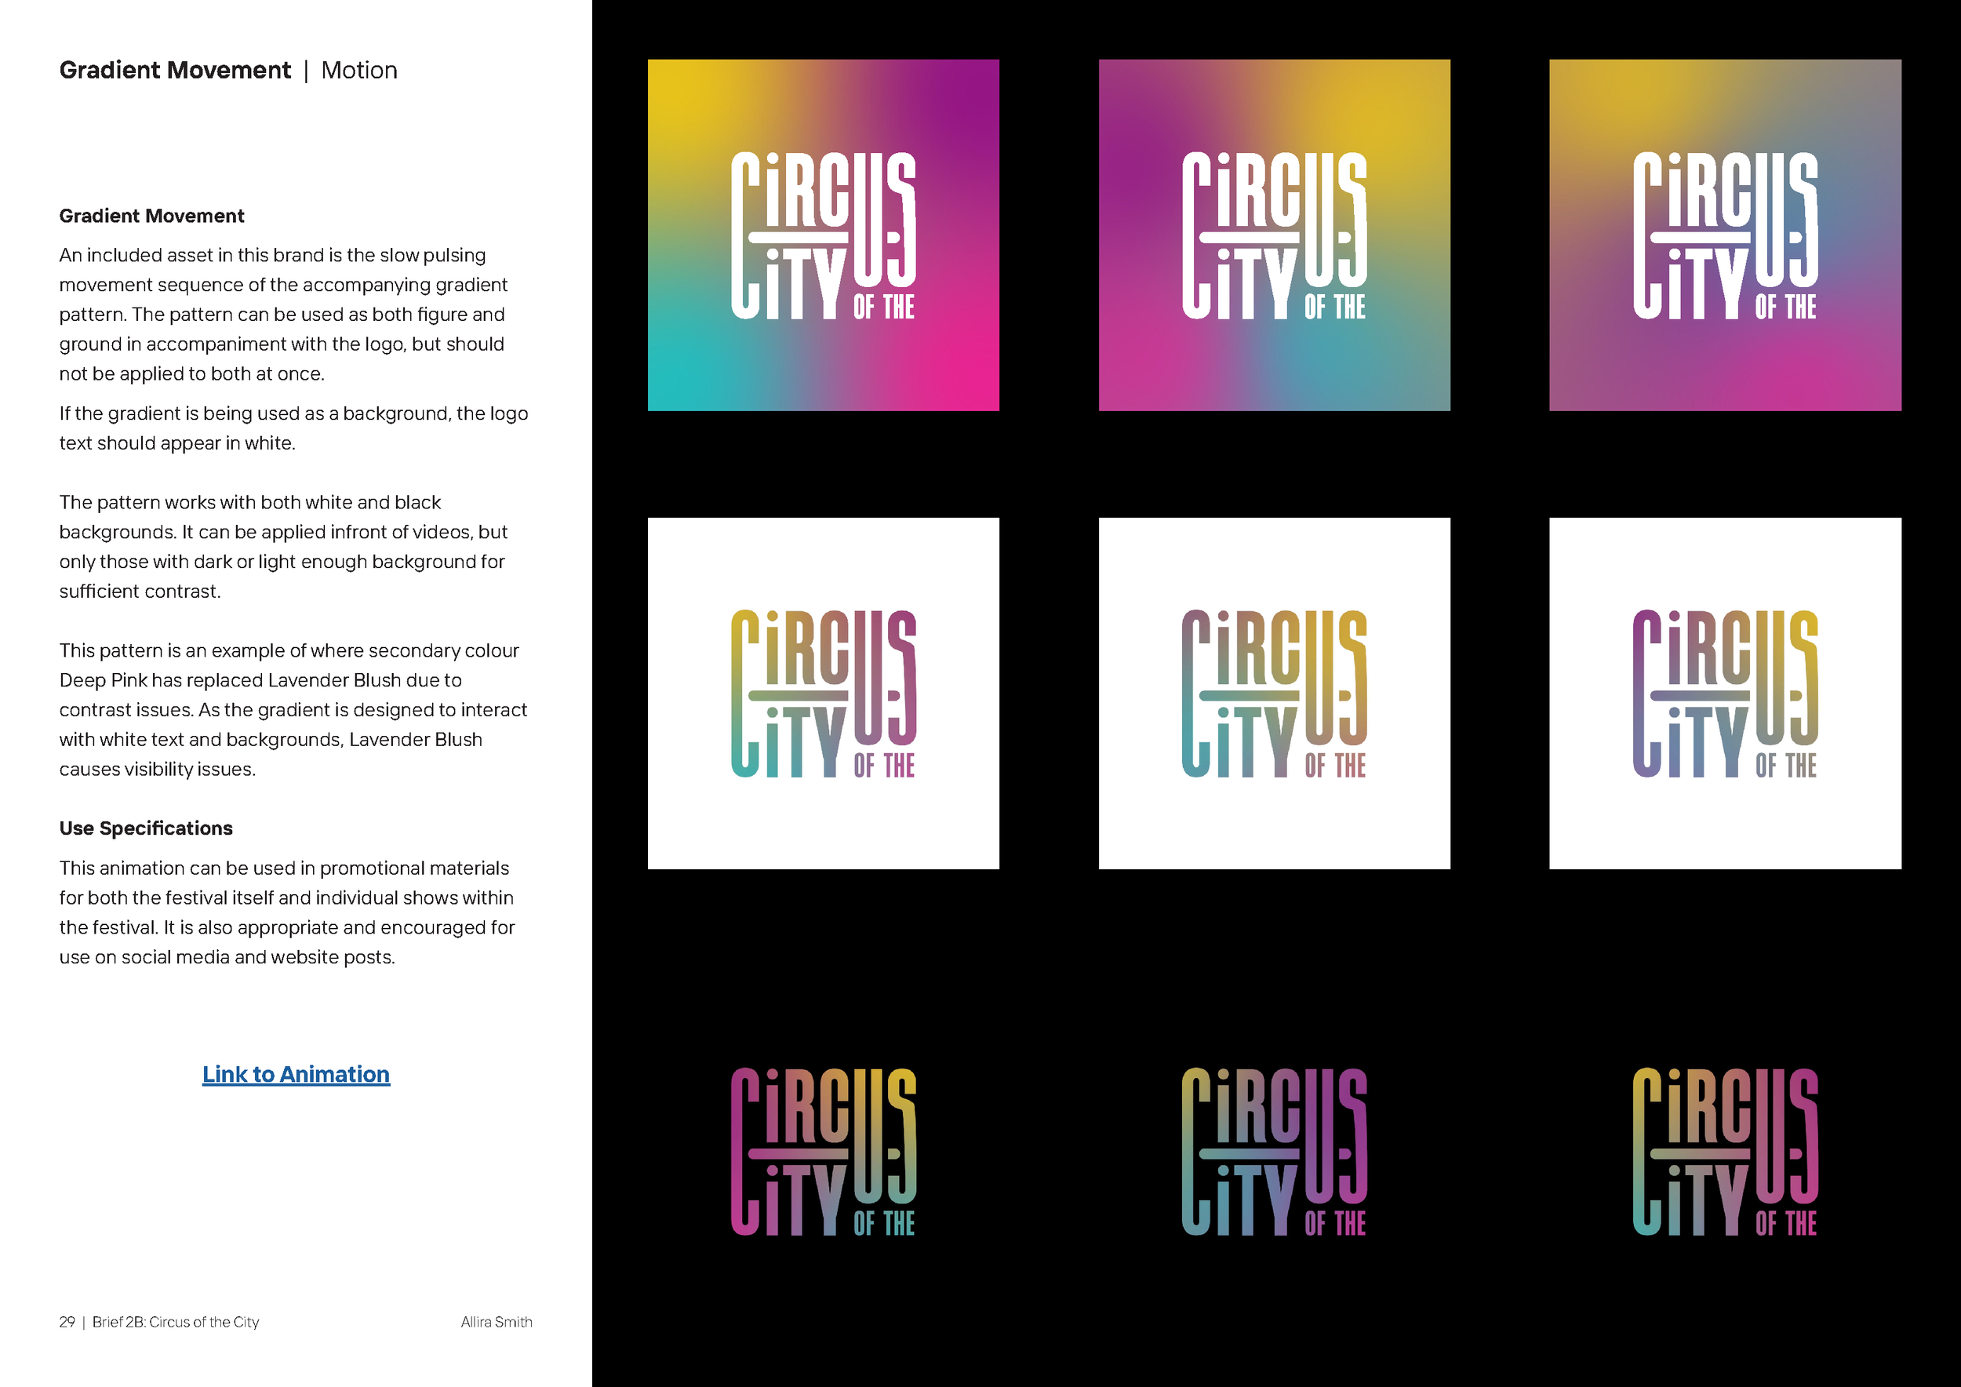This screenshot has height=1387, width=1961.
Task: Click the Brief 2B: Circus of the City footer
Action: [x=175, y=1322]
